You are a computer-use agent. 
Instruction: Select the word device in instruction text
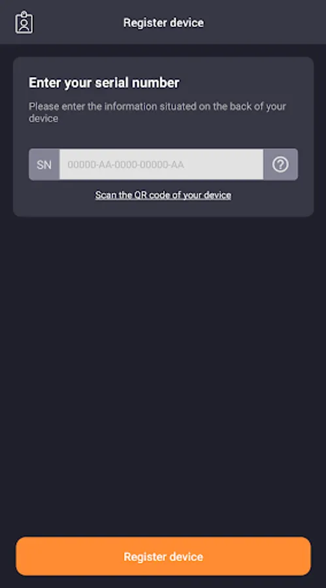44,118
